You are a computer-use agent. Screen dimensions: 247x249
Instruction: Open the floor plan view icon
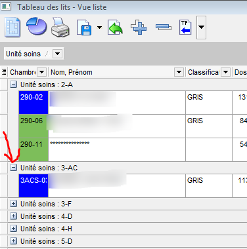point(12,28)
